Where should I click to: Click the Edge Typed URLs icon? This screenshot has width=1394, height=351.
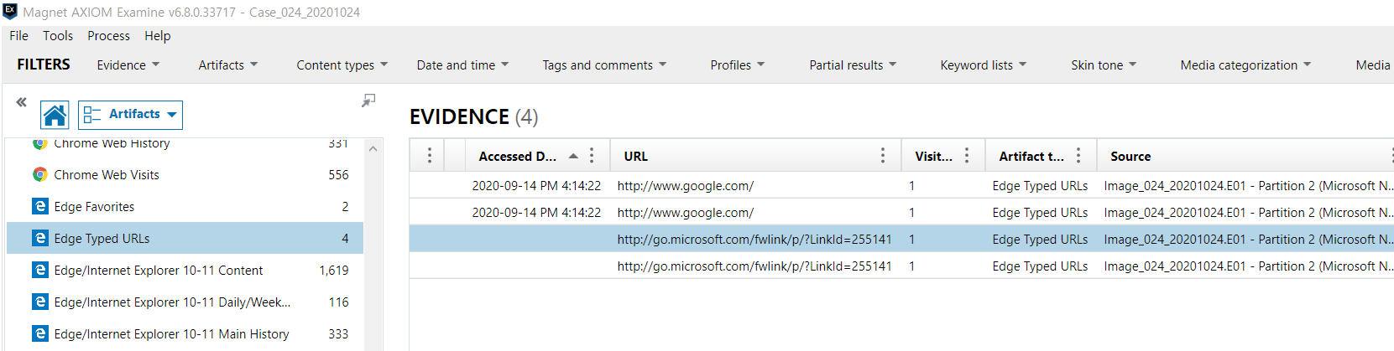pyautogui.click(x=39, y=238)
